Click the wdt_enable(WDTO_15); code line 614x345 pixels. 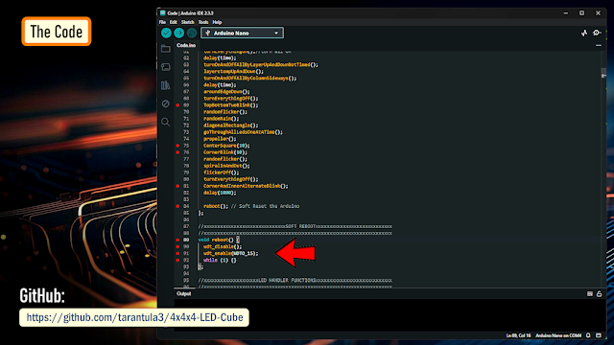pos(230,253)
